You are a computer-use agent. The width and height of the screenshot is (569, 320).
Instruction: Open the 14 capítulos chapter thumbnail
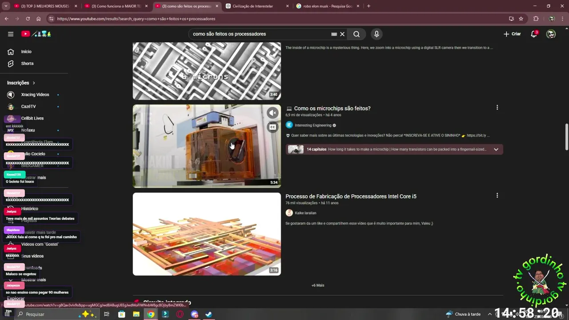pos(296,149)
